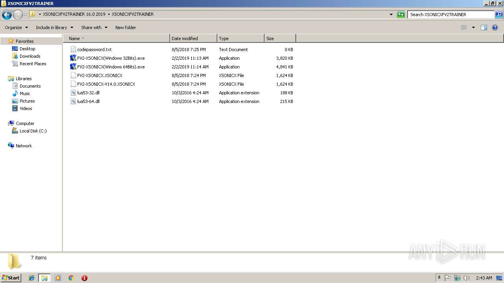Viewport: 504px width, 283px height.
Task: Open the Share with menu
Action: tap(94, 28)
